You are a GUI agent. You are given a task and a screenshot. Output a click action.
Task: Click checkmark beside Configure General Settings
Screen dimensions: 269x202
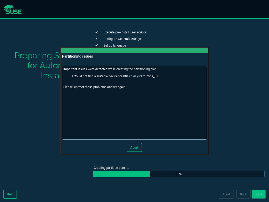click(x=96, y=39)
